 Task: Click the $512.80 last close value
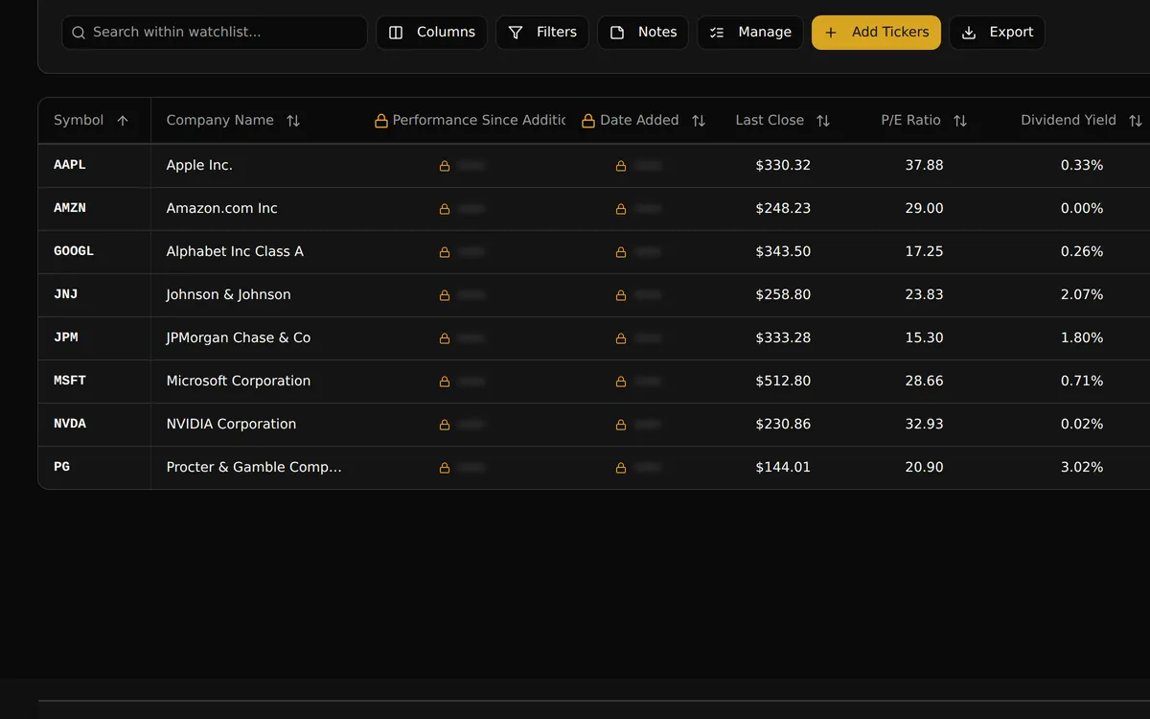point(783,382)
